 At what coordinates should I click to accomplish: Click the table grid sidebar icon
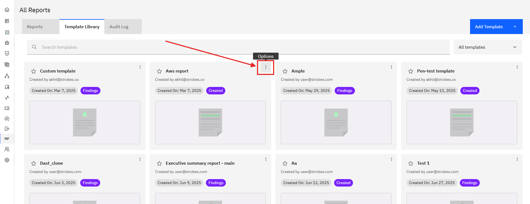coord(7,64)
